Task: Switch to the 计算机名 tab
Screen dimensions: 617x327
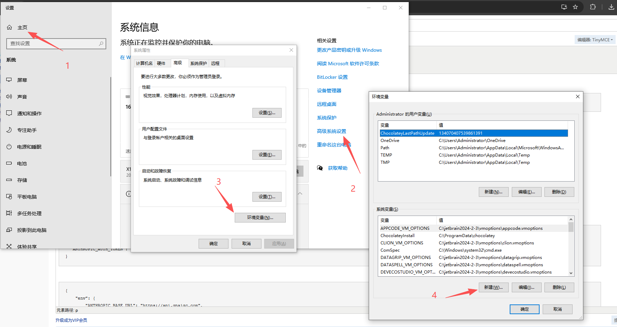Action: [144, 63]
